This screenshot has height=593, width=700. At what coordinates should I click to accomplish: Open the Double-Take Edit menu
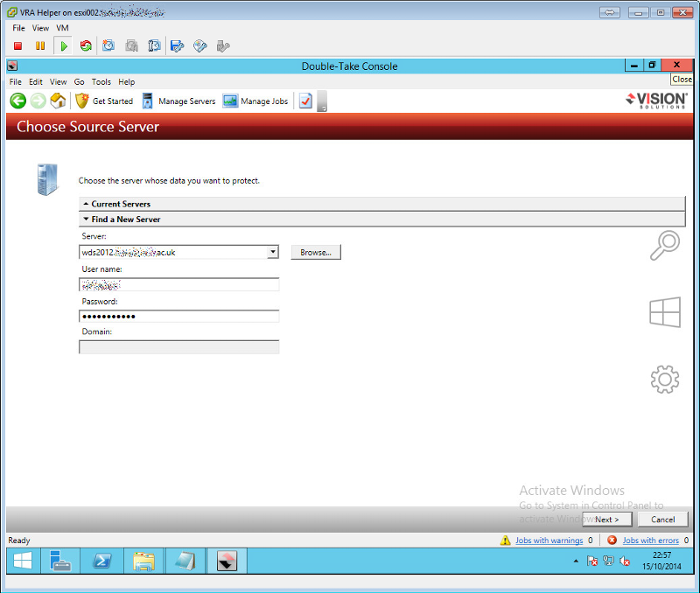click(36, 81)
